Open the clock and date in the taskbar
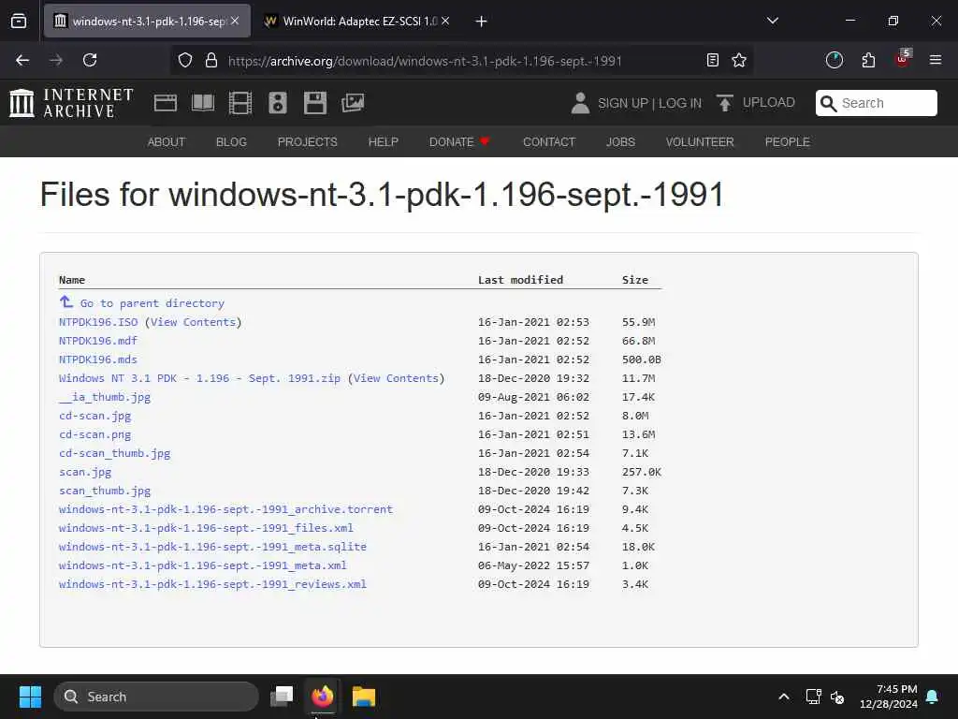Screen dimensions: 958x719 click(x=889, y=697)
